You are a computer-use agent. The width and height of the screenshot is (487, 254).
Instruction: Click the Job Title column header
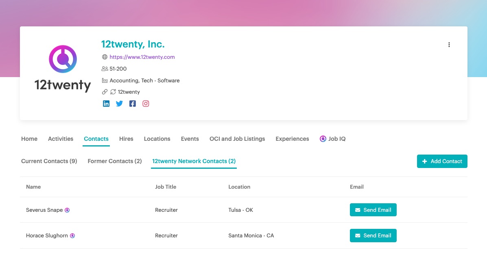[x=166, y=187]
